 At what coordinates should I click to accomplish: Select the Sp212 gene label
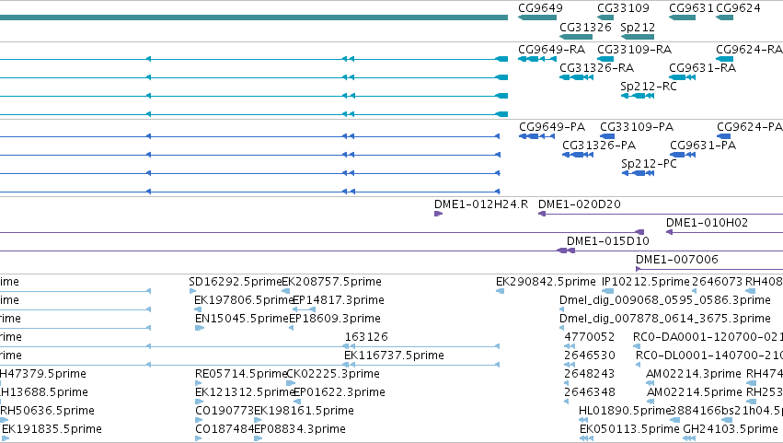[x=638, y=27]
